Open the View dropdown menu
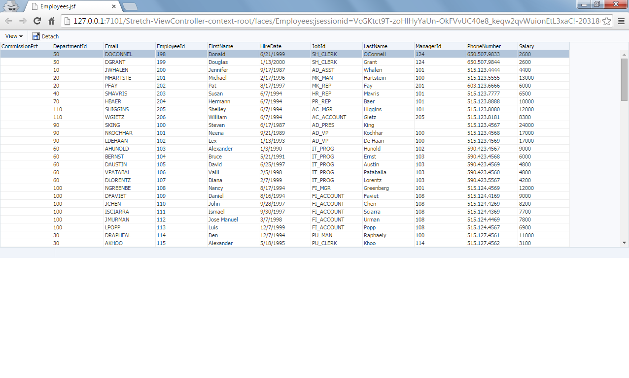629x378 pixels. point(14,36)
